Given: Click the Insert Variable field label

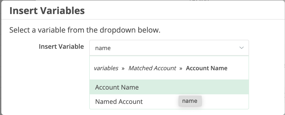Looking at the screenshot, I should click(61, 47).
